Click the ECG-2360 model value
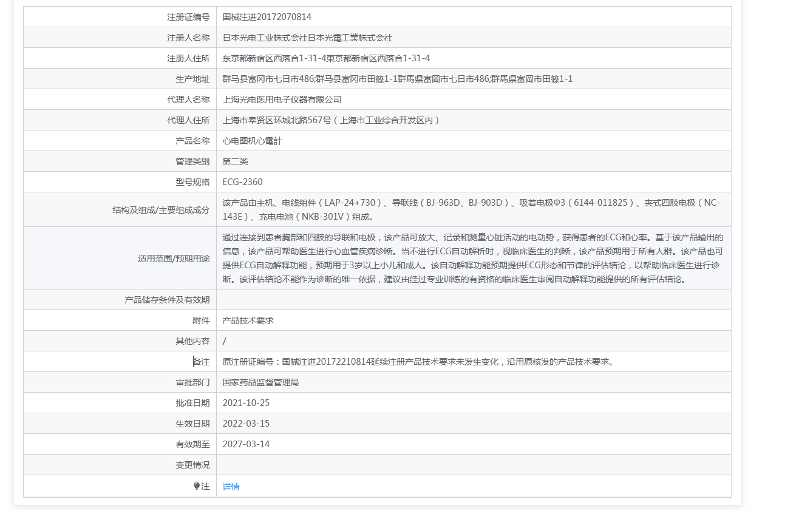This screenshot has height=511, width=799. pos(243,182)
